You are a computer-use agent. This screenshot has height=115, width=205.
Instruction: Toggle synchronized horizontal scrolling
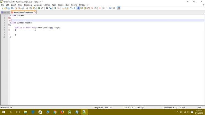(x=67, y=8)
